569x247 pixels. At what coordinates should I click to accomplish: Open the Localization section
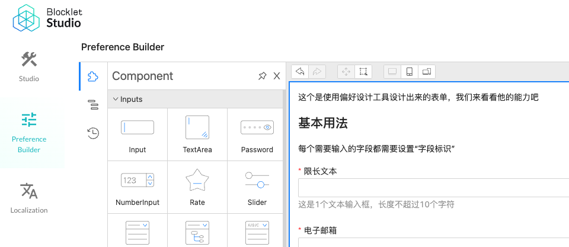[28, 198]
